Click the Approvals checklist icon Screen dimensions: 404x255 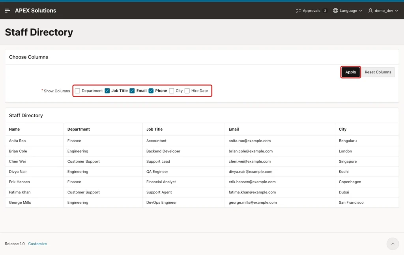(298, 11)
